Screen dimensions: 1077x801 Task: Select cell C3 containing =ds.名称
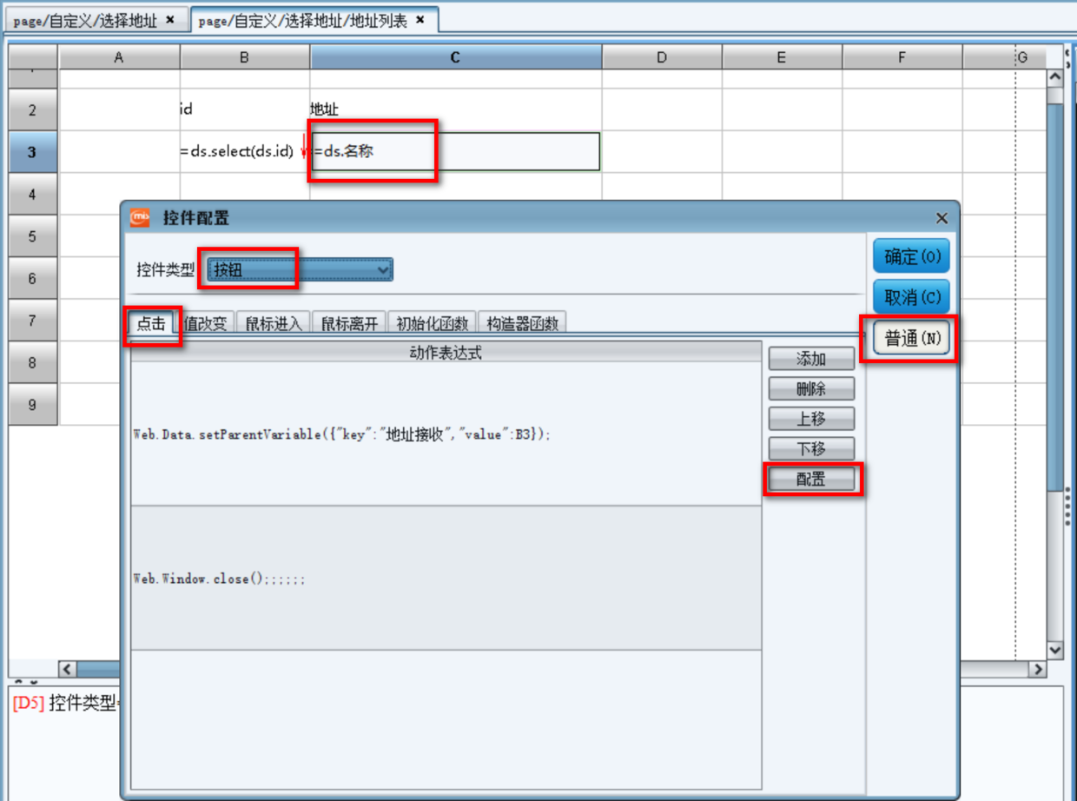tap(455, 152)
